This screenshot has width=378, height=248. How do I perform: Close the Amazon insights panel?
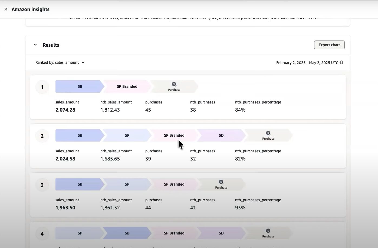click(6, 9)
